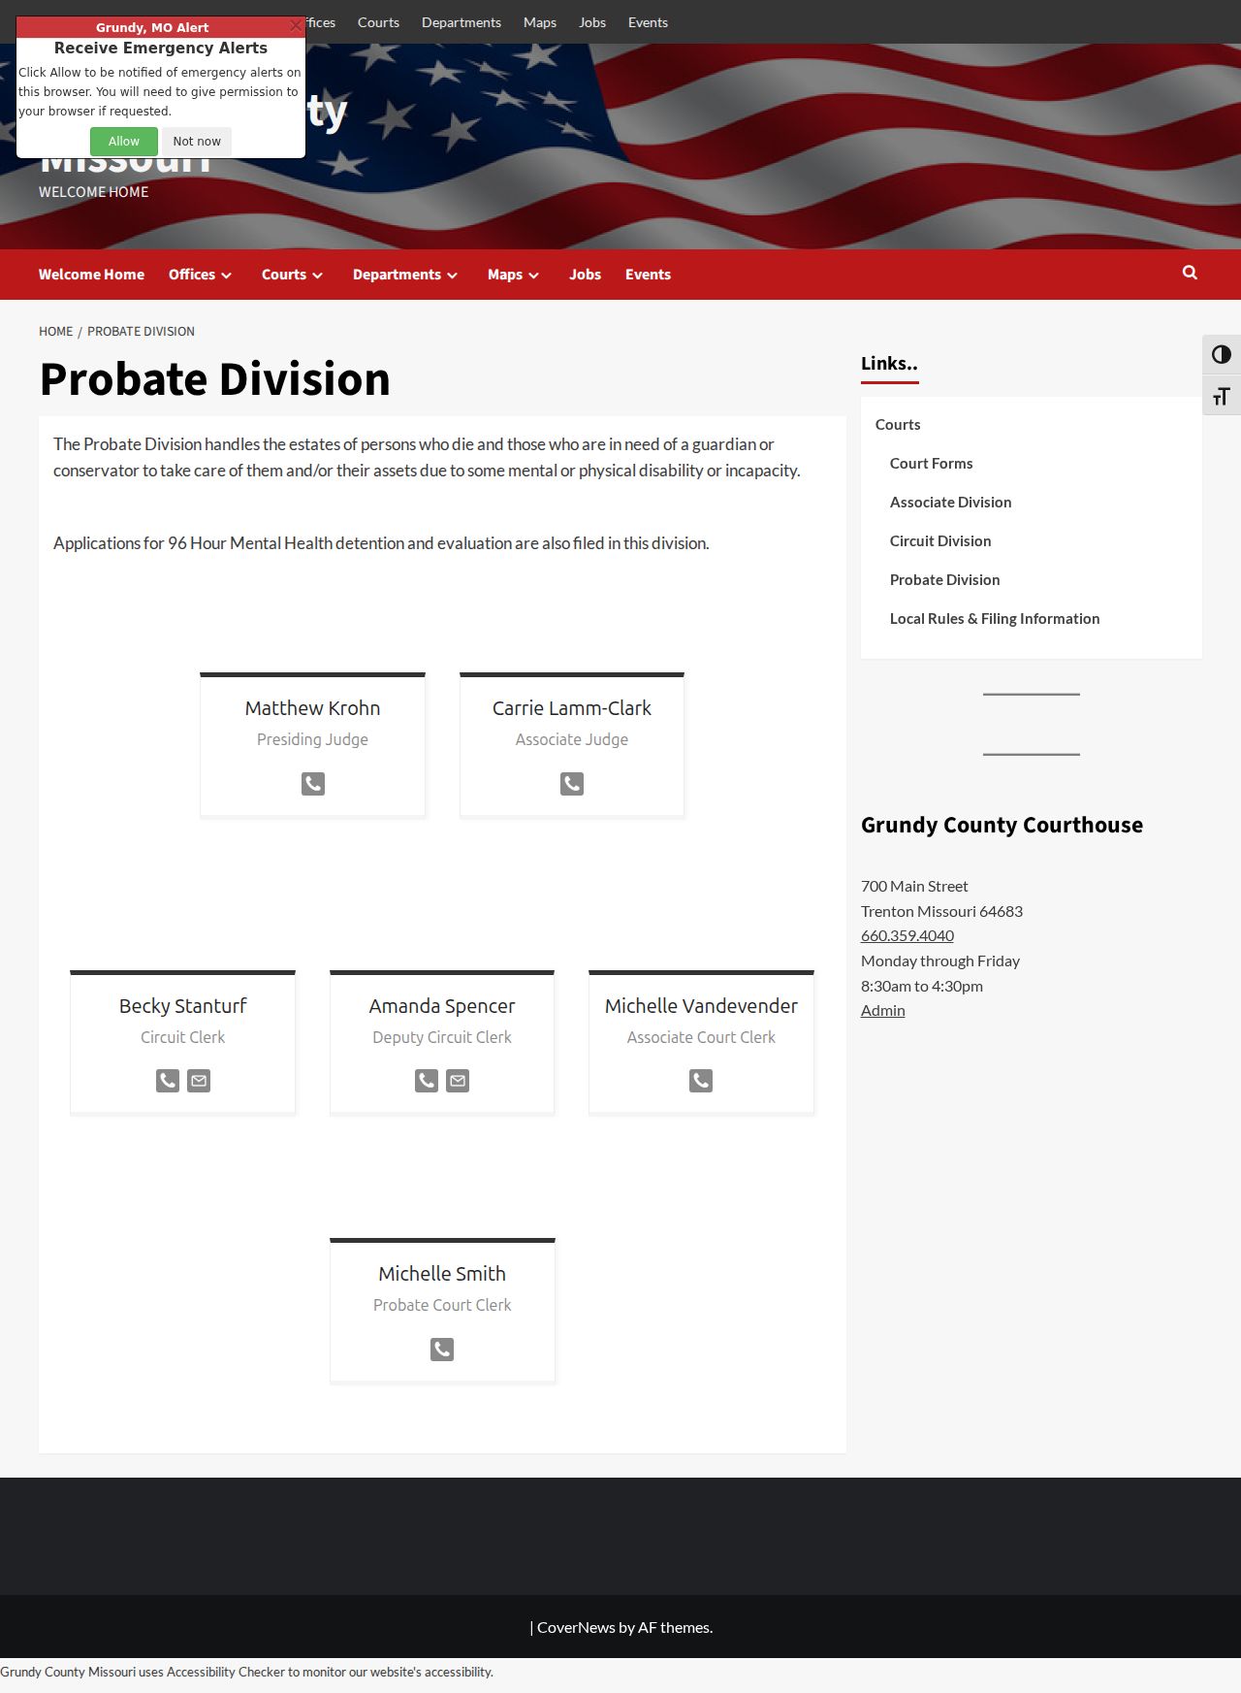
Task: Click Carrie Lamm-Clark's phone icon
Action: (572, 784)
